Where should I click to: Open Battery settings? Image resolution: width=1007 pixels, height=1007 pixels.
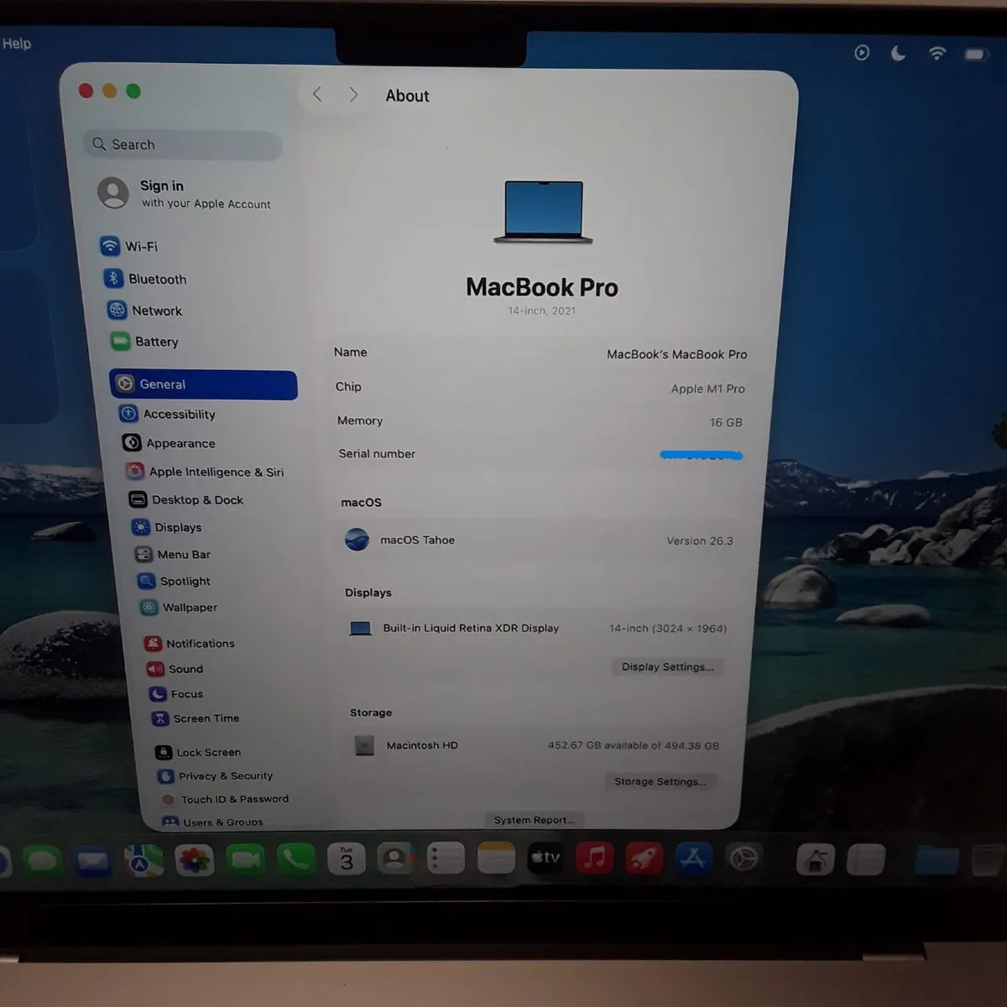pos(155,342)
